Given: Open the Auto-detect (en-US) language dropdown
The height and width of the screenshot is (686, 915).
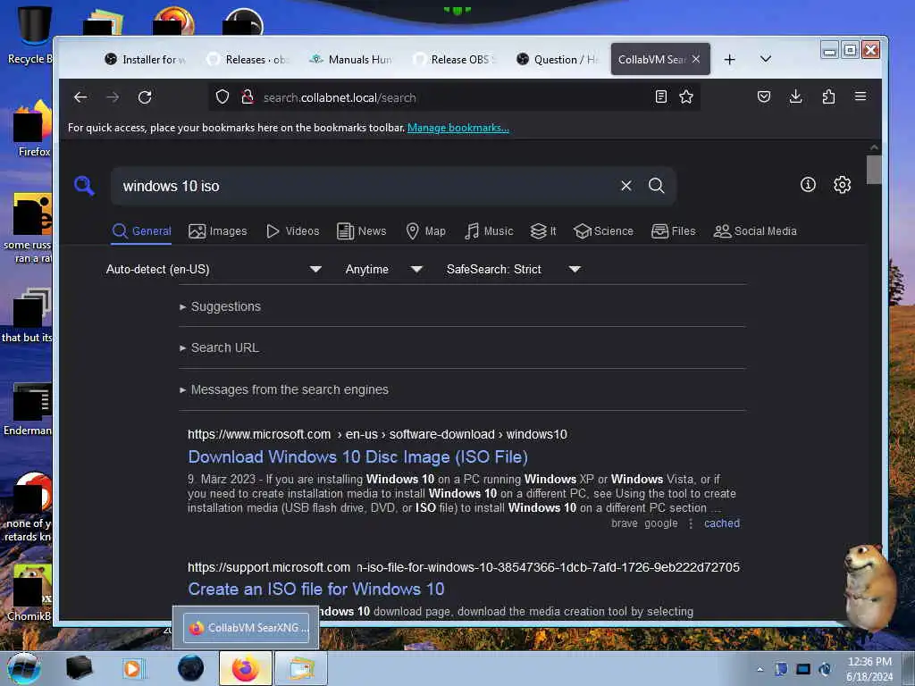Looking at the screenshot, I should pyautogui.click(x=214, y=269).
